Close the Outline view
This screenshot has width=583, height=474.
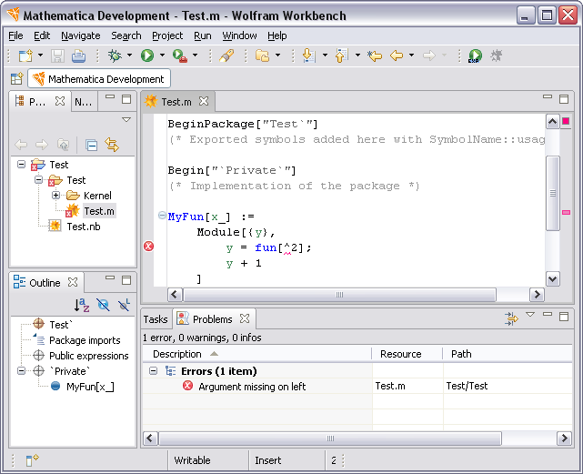(73, 282)
